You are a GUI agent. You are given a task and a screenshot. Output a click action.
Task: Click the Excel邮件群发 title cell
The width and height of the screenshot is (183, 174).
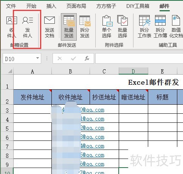pyautogui.click(x=154, y=82)
